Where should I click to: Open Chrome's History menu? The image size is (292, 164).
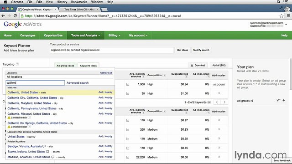[x=62, y=2]
